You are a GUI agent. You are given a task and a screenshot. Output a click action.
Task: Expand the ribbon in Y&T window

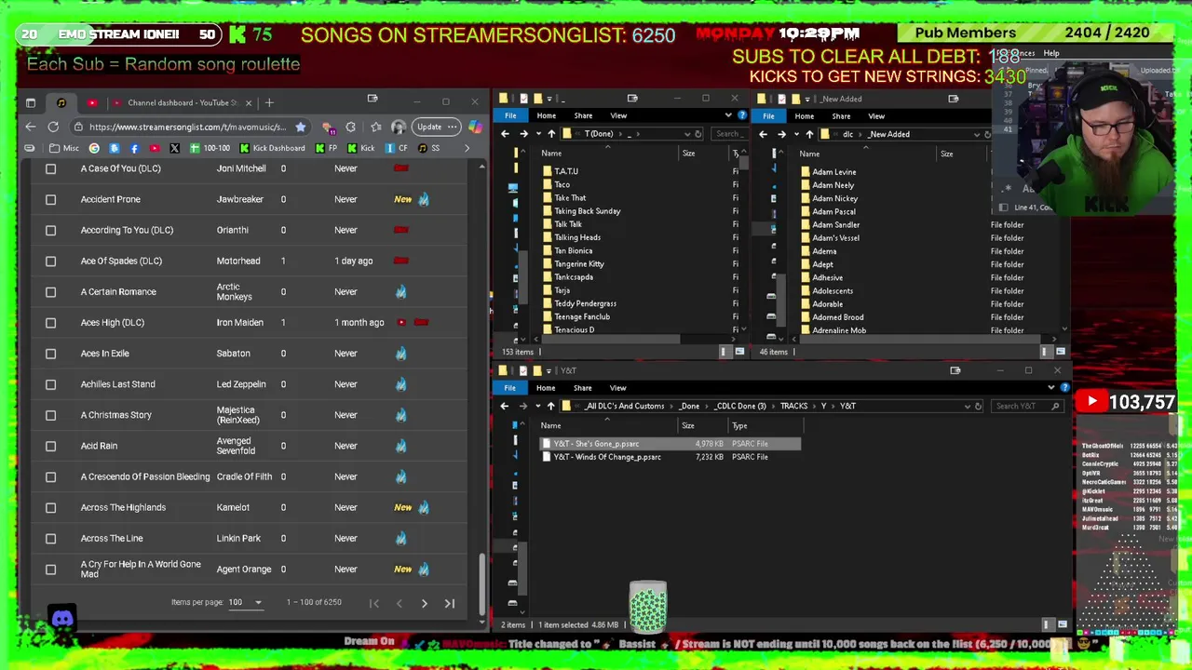1051,388
